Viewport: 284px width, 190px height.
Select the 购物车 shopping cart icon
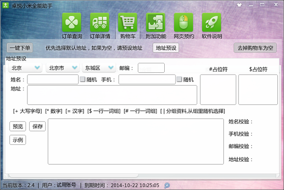[x=128, y=22]
